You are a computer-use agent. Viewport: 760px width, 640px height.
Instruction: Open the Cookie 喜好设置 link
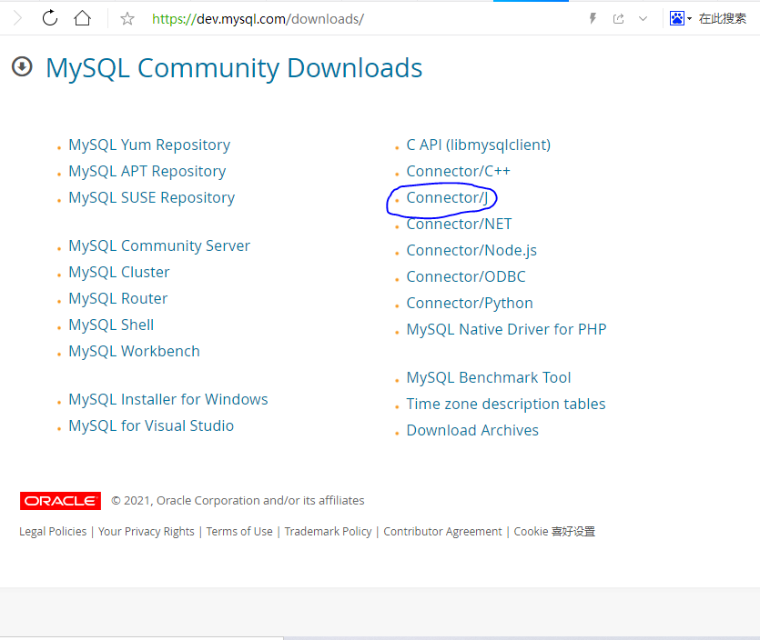point(557,531)
